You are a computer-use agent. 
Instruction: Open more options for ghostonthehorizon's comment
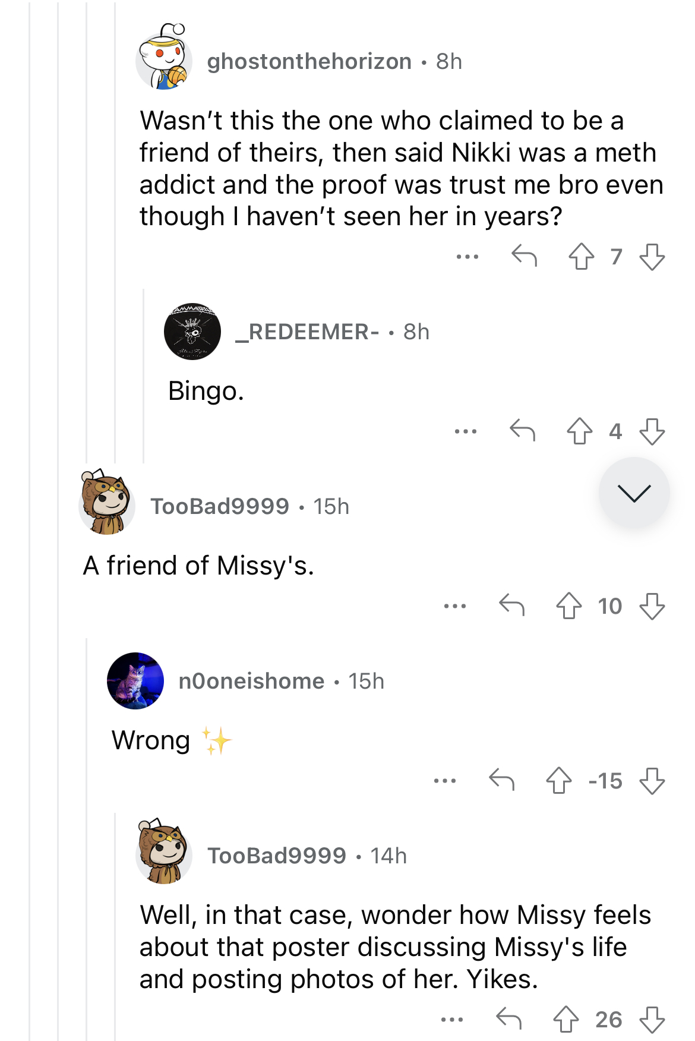[467, 257]
